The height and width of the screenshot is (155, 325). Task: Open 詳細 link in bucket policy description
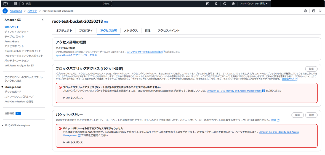[275, 120]
